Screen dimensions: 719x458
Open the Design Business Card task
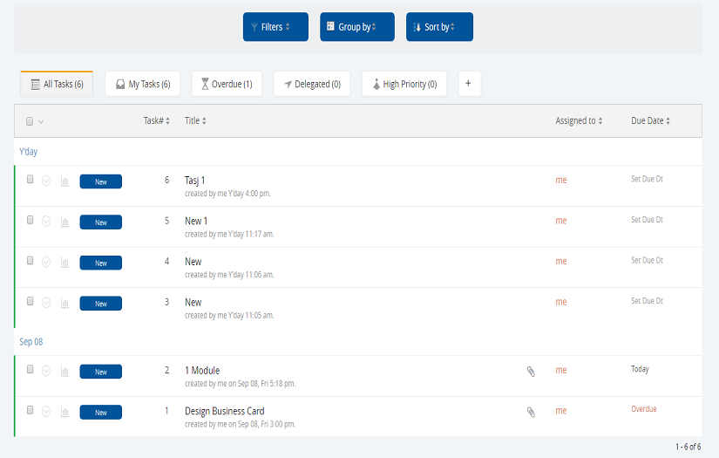coord(225,411)
